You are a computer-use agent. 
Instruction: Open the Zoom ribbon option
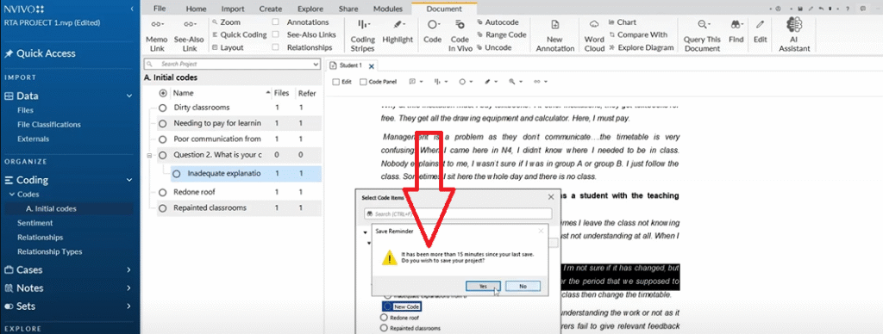(227, 22)
